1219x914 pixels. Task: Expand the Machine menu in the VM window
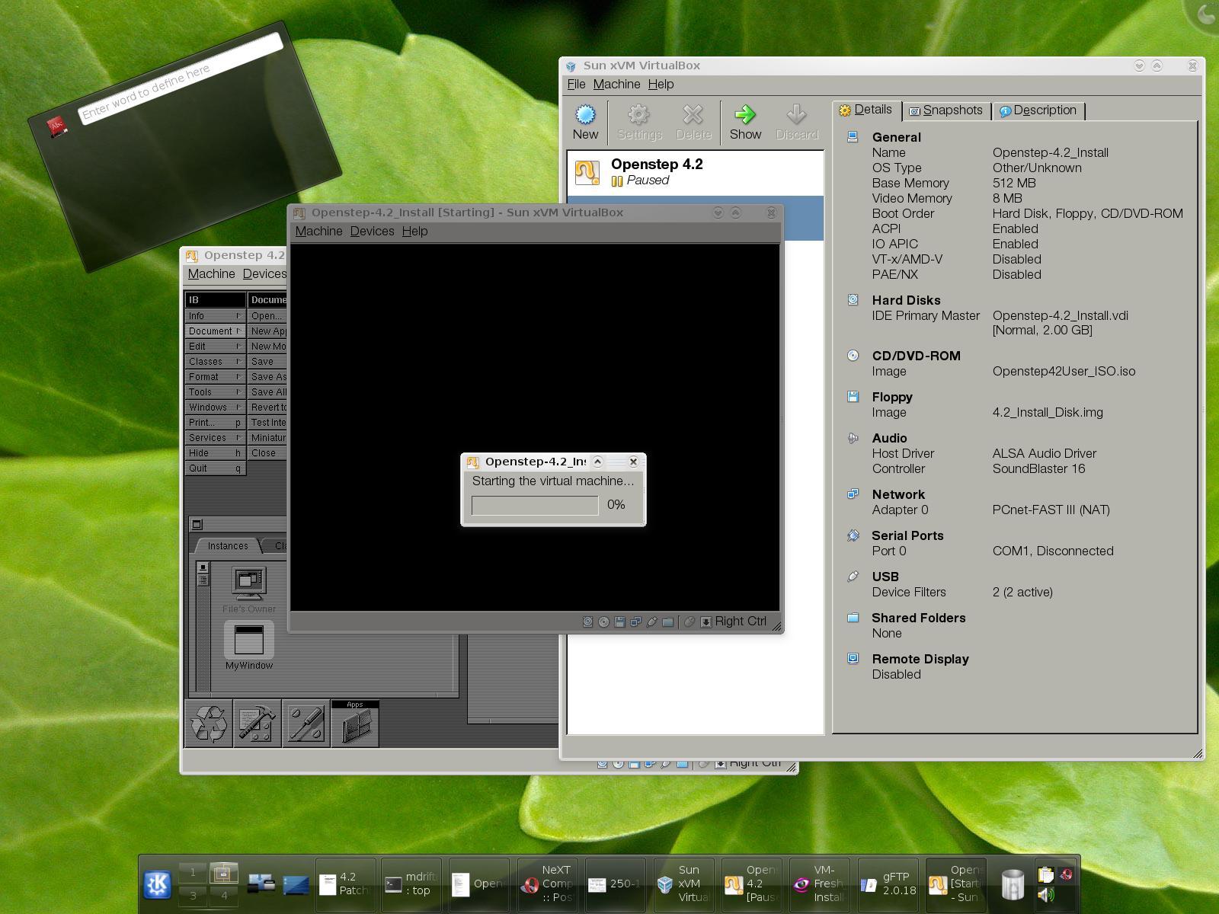click(x=318, y=231)
